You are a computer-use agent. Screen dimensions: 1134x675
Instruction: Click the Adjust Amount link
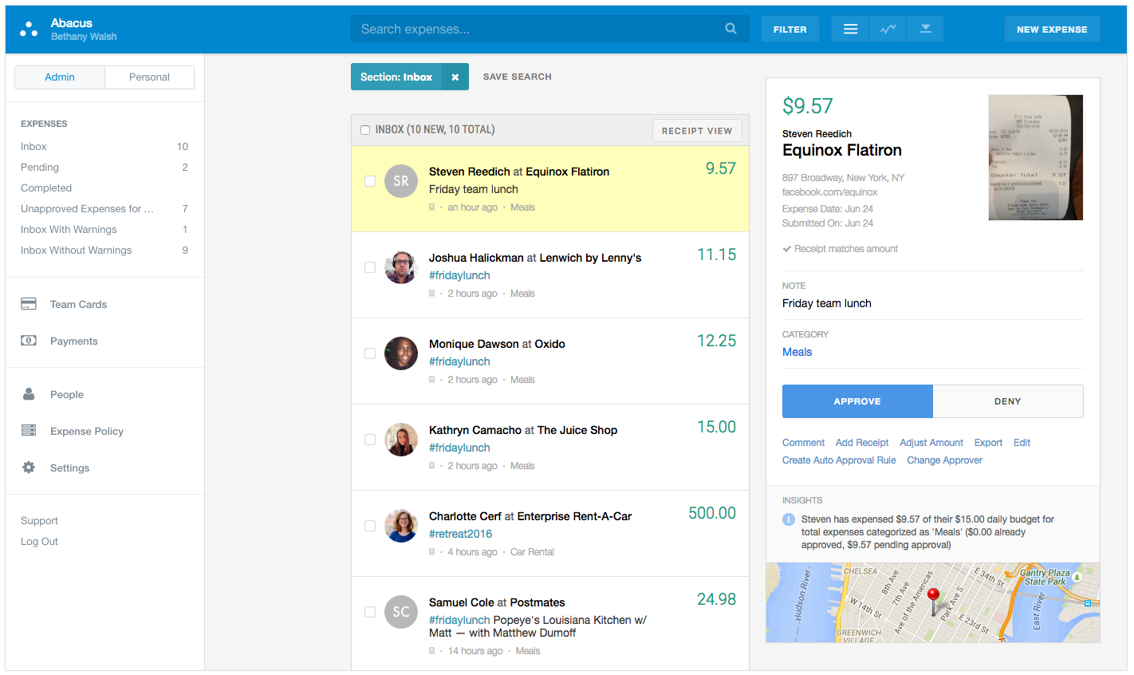point(931,443)
